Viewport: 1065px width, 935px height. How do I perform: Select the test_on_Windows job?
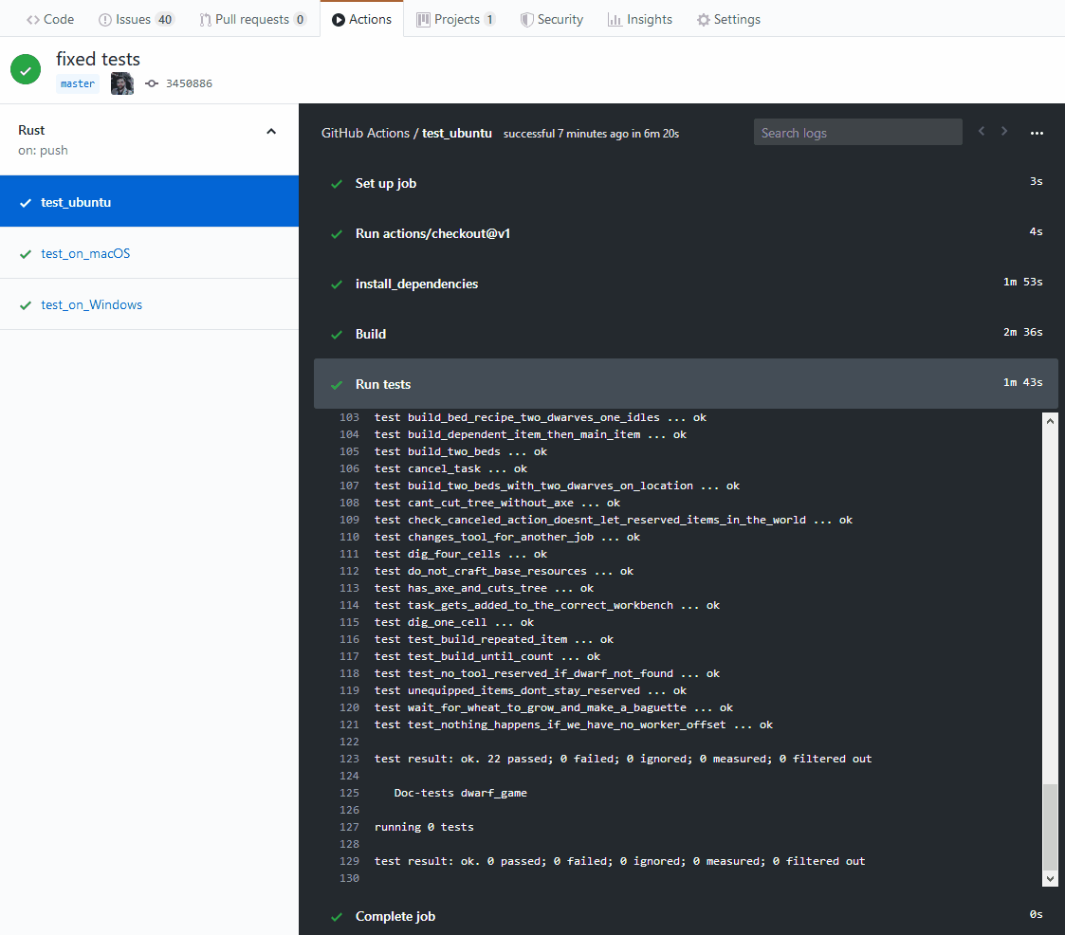coord(92,303)
